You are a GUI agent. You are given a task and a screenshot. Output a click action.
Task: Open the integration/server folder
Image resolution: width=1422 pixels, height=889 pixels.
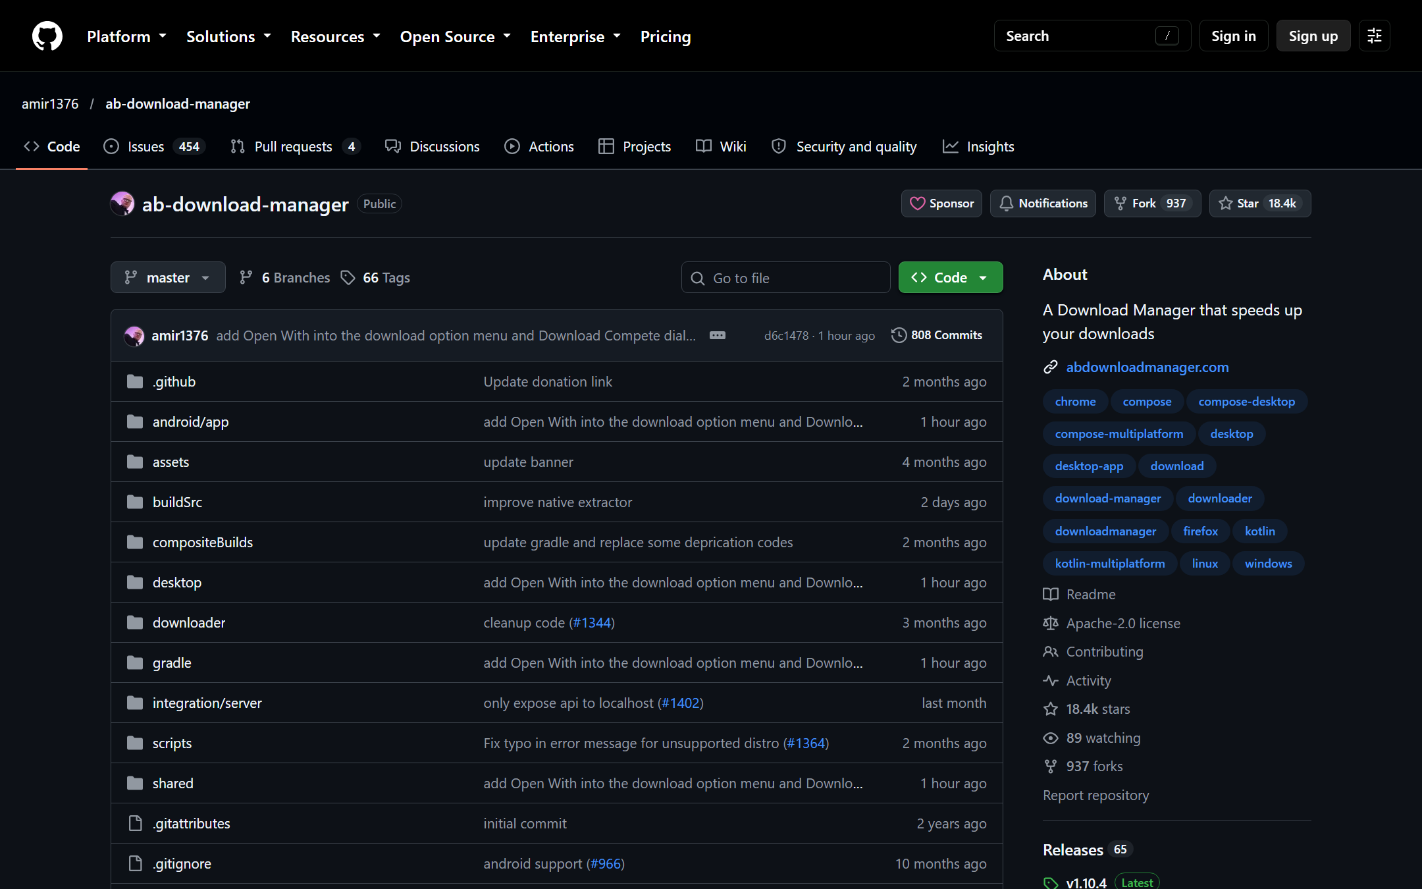207,703
